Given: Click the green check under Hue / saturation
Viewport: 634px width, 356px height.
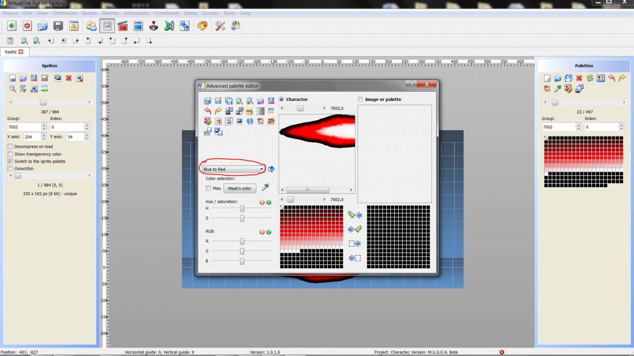Looking at the screenshot, I should (x=269, y=202).
